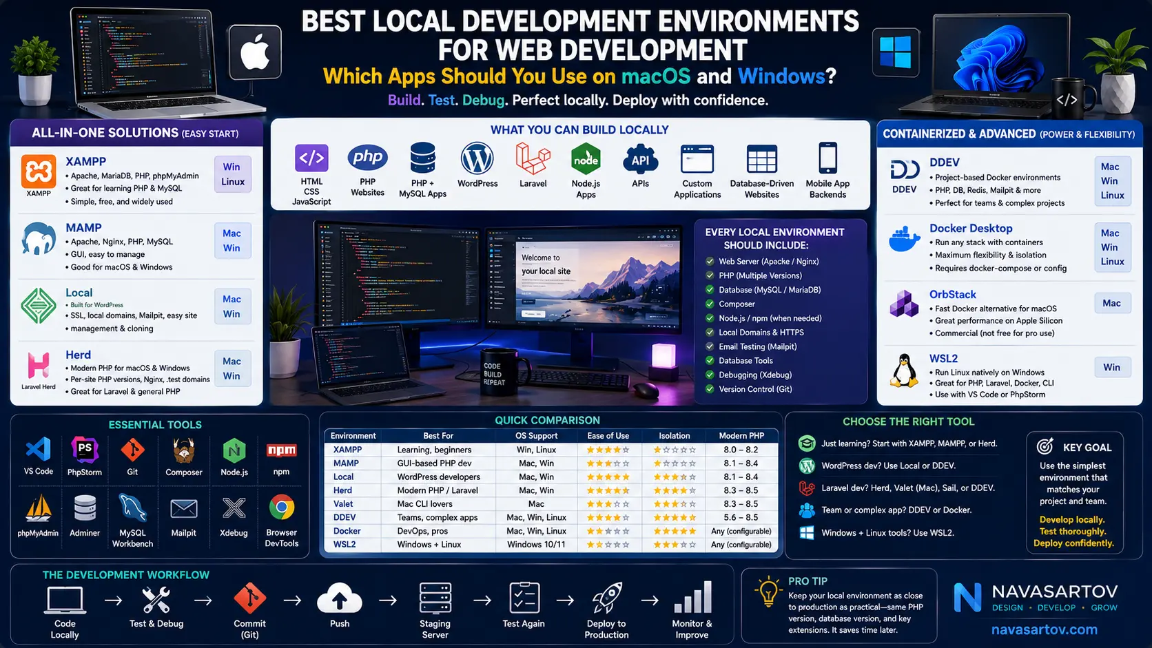This screenshot has width=1152, height=648.
Task: Click the Commit (Git) workflow icon
Action: (249, 598)
